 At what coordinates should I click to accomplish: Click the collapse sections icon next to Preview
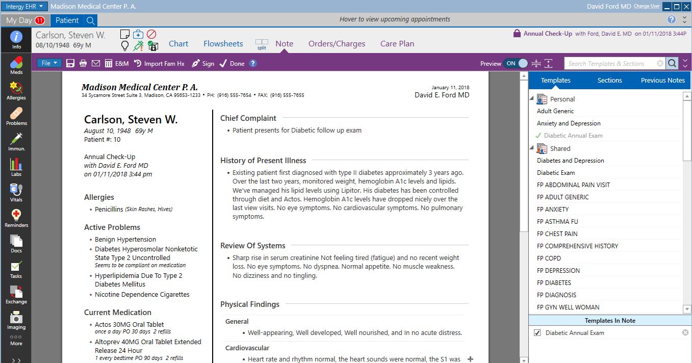(536, 64)
